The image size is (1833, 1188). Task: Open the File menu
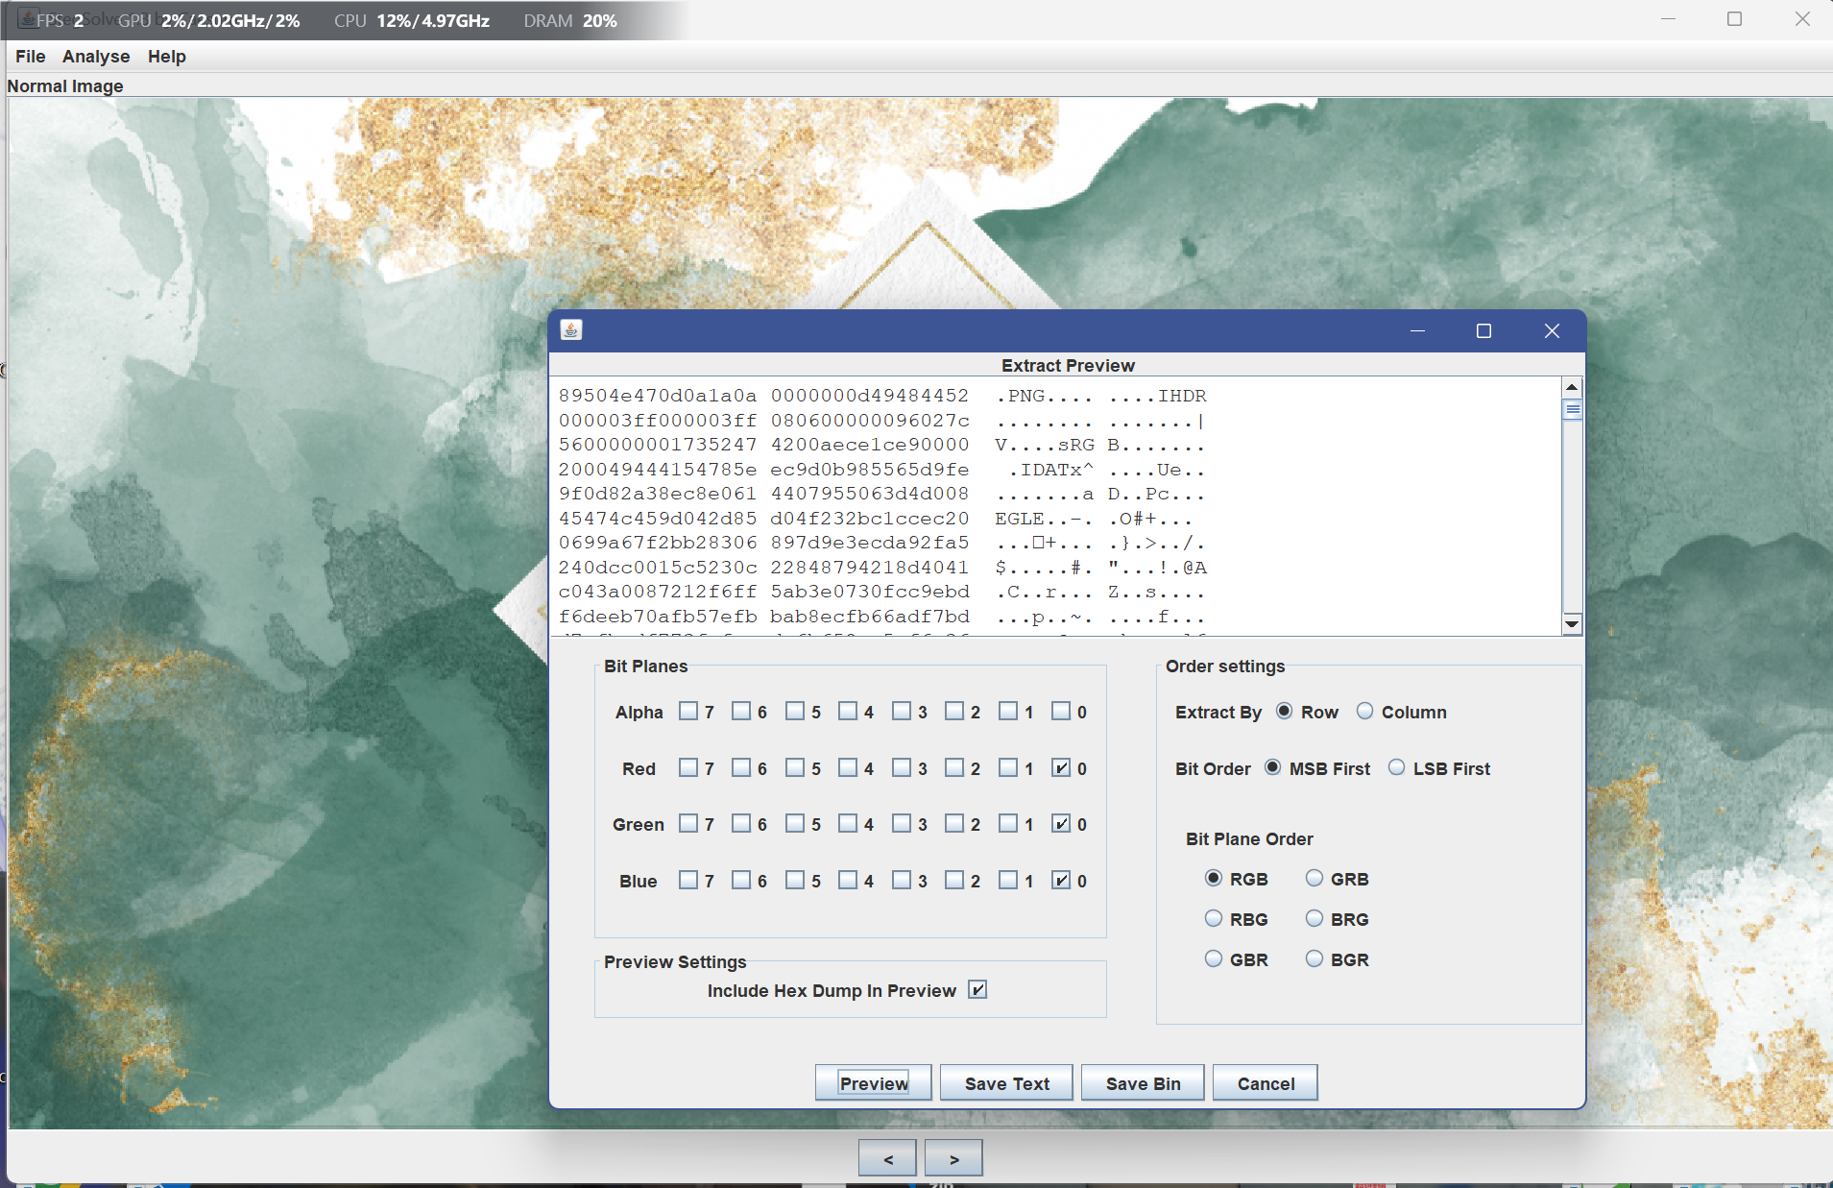coord(30,57)
